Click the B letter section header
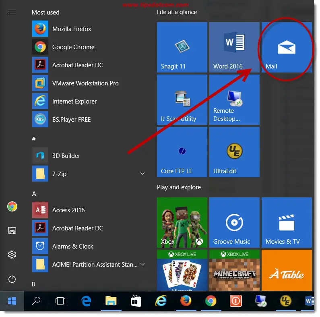This screenshot has height=317, width=320. 33,284
